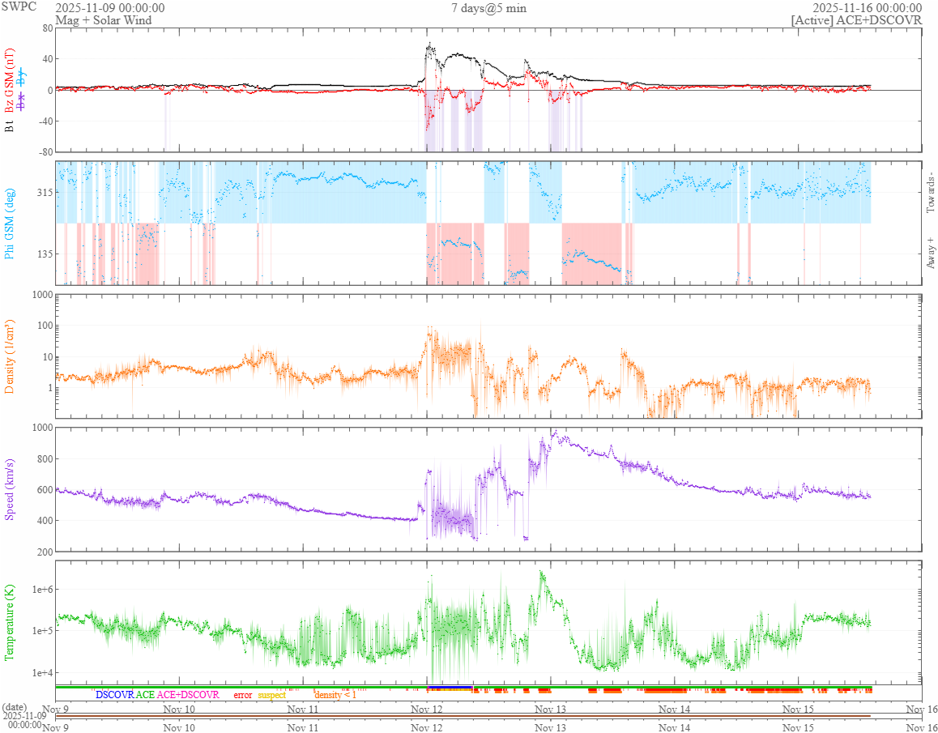Click the start time above Mag + Solar Wind
The image size is (938, 733).
(x=110, y=8)
